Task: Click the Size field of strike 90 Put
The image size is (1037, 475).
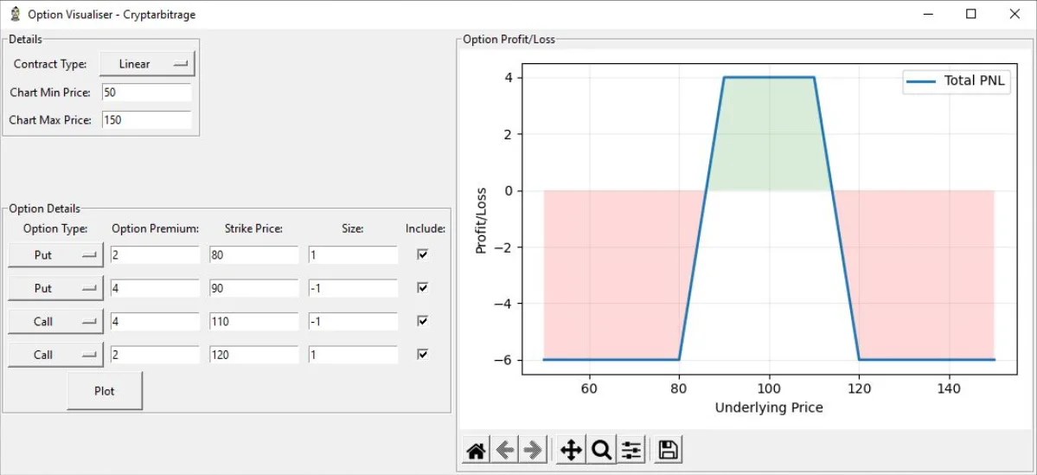Action: click(x=353, y=288)
